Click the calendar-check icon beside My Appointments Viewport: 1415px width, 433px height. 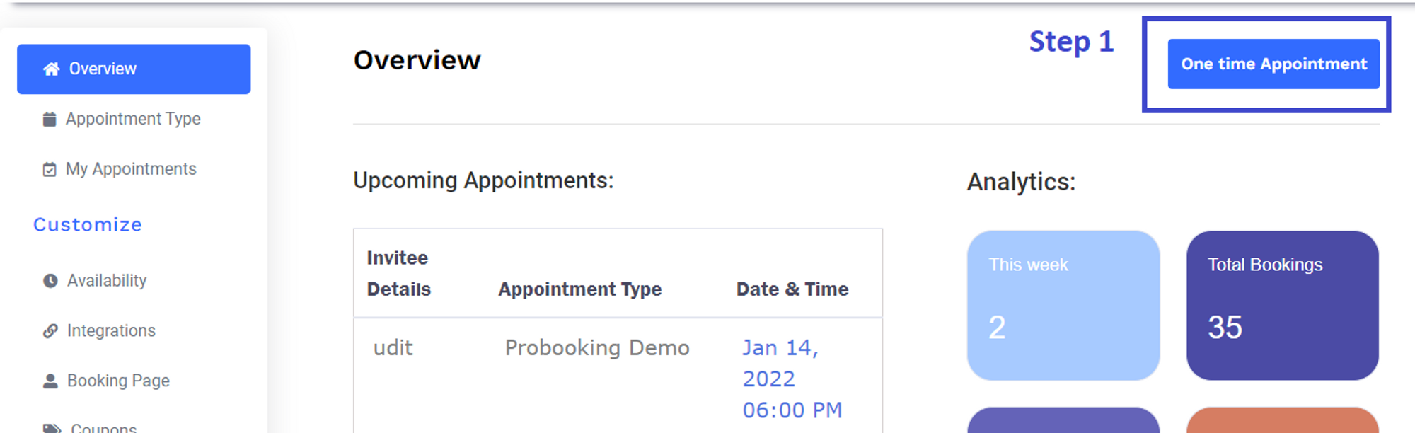pos(50,169)
